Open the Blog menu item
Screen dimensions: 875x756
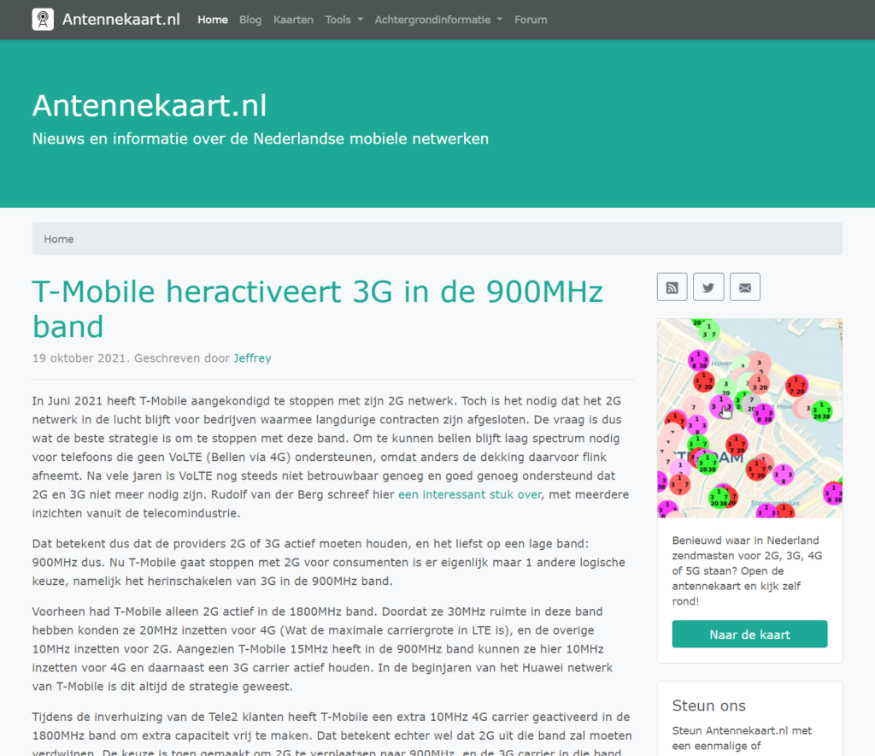(x=250, y=20)
